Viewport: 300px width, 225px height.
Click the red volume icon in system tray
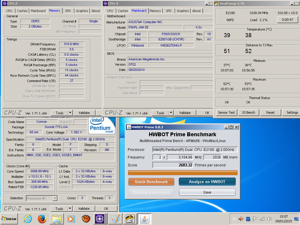pyautogui.click(x=241, y=219)
